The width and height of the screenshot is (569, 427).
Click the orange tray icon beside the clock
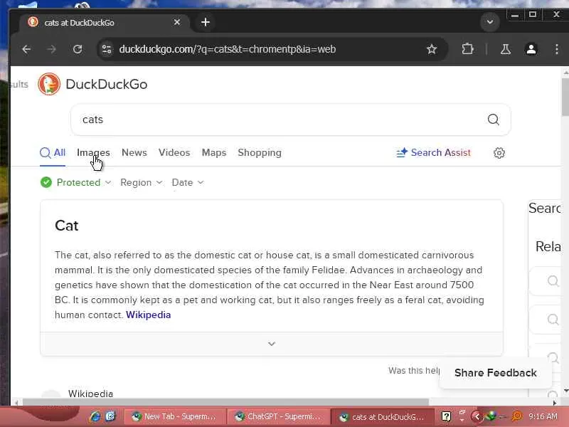[x=517, y=416]
